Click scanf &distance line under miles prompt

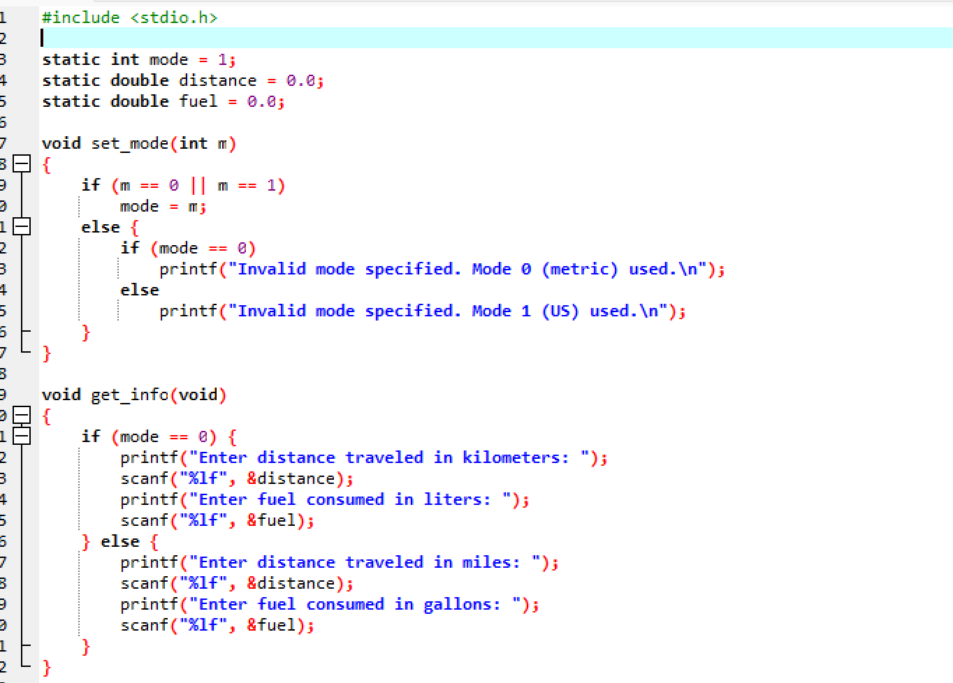click(237, 583)
